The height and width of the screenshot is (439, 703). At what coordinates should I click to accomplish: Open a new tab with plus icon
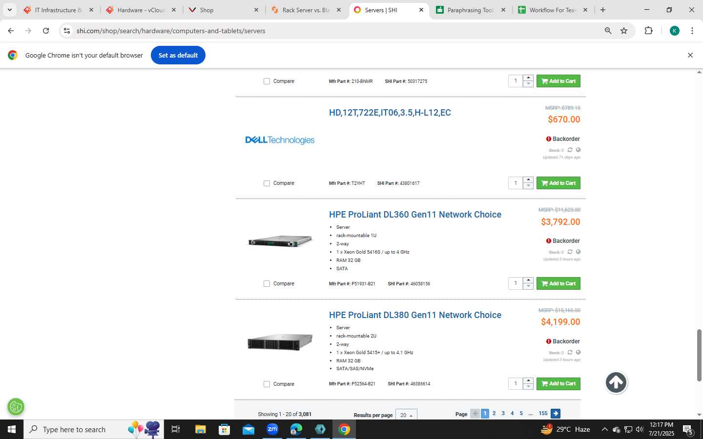click(603, 10)
